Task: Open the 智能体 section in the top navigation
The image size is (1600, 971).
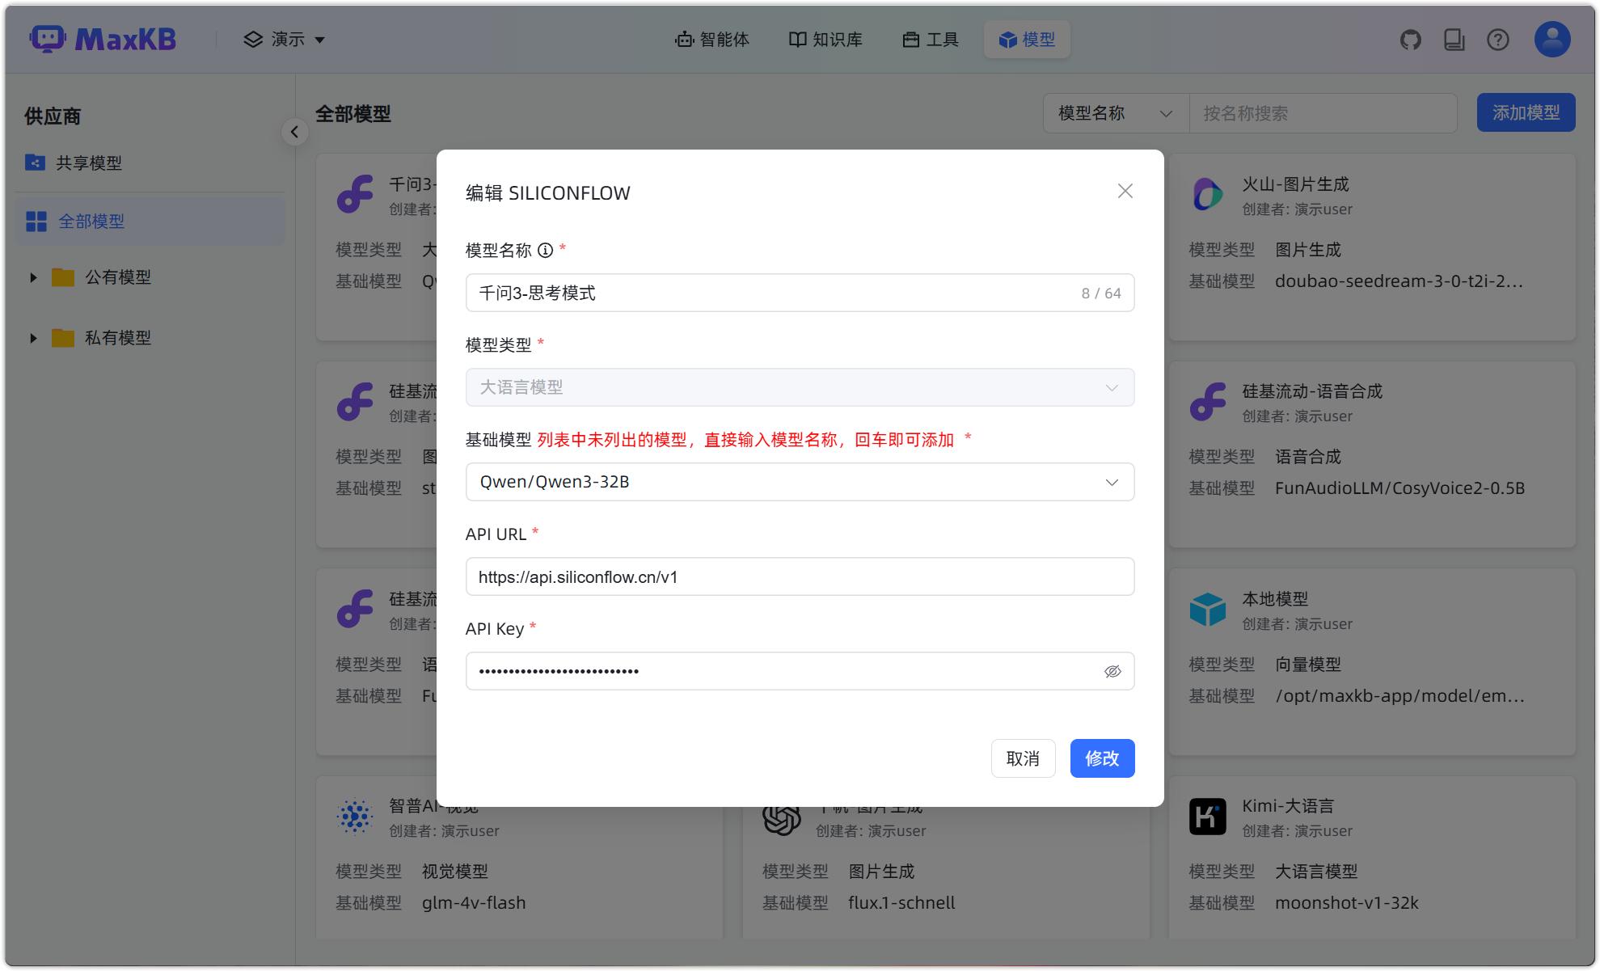Action: [x=712, y=39]
